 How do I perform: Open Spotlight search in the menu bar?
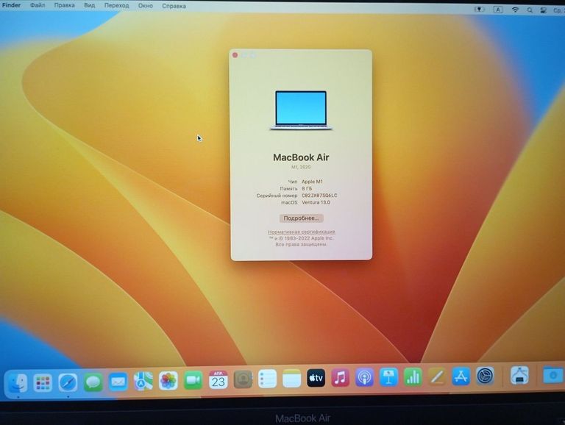[530, 10]
